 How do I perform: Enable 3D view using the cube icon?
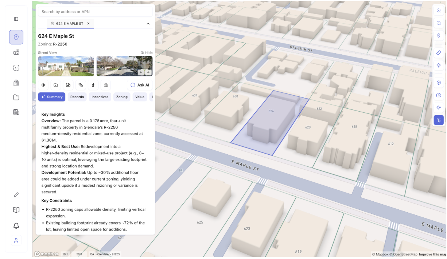coord(439,83)
